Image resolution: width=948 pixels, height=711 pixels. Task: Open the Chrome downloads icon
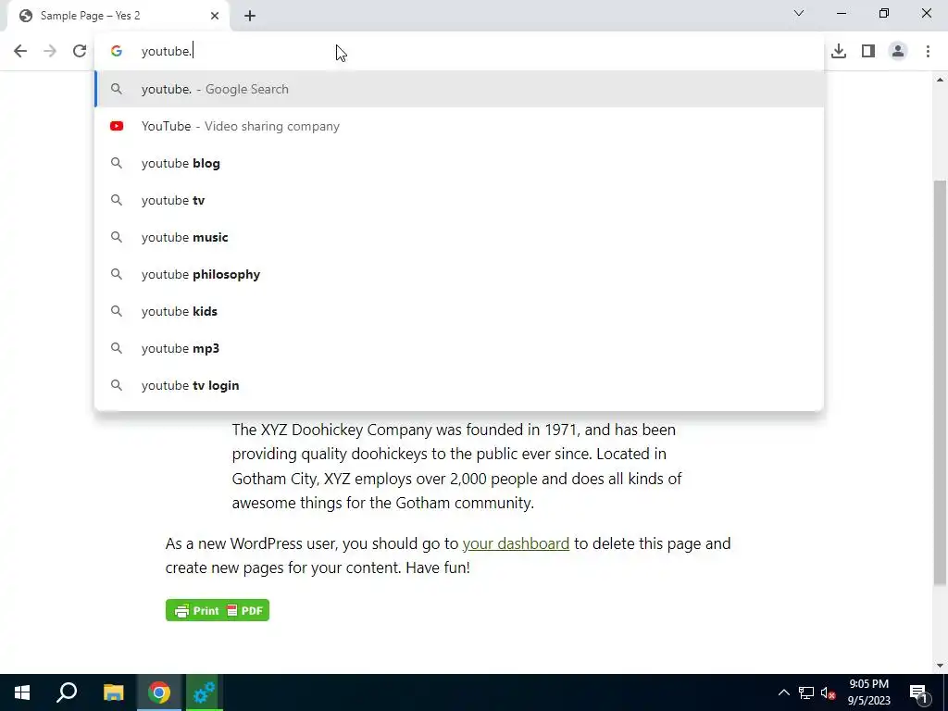coord(839,52)
